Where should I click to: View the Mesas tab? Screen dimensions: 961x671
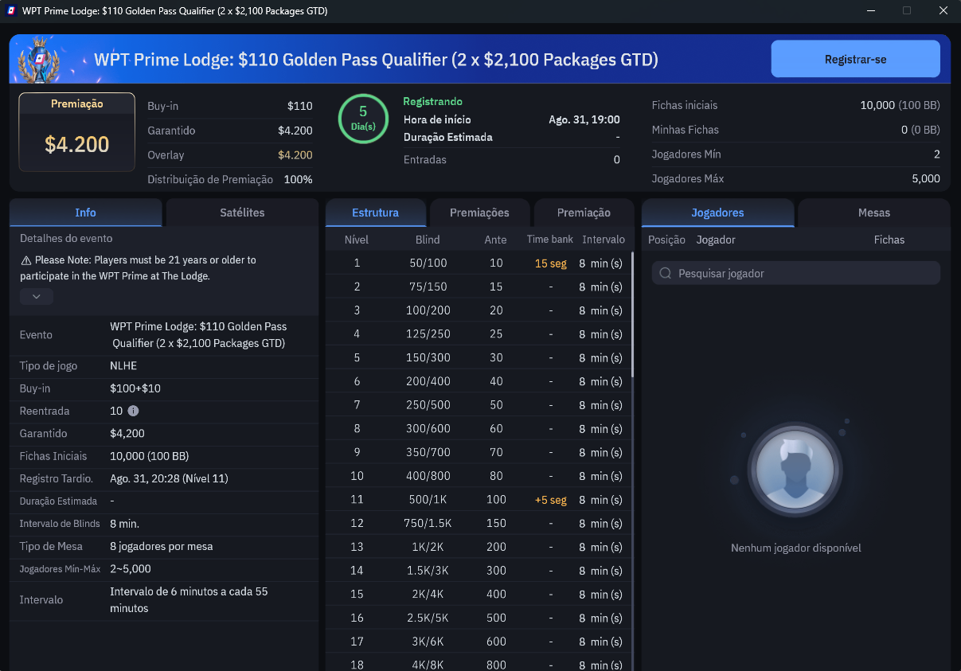(874, 213)
